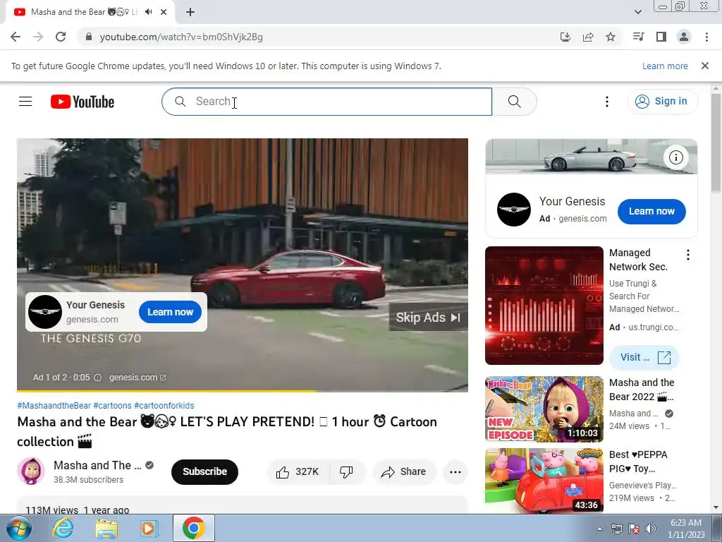Click the ad info circle icon in player
722x542 pixels.
(x=97, y=378)
